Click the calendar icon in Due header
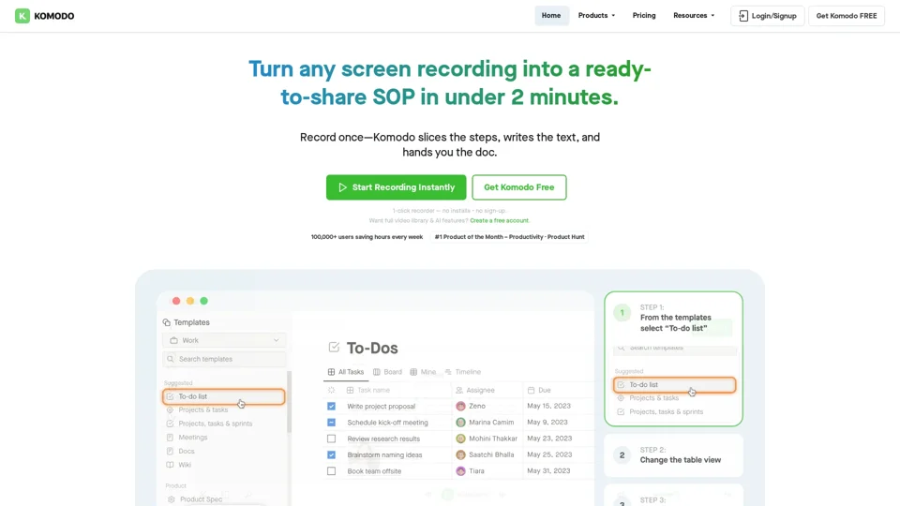This screenshot has width=900, height=506. point(531,390)
